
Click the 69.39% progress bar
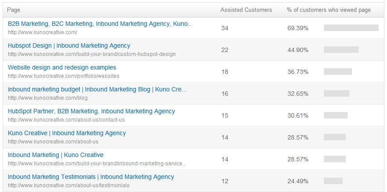pyautogui.click(x=351, y=28)
